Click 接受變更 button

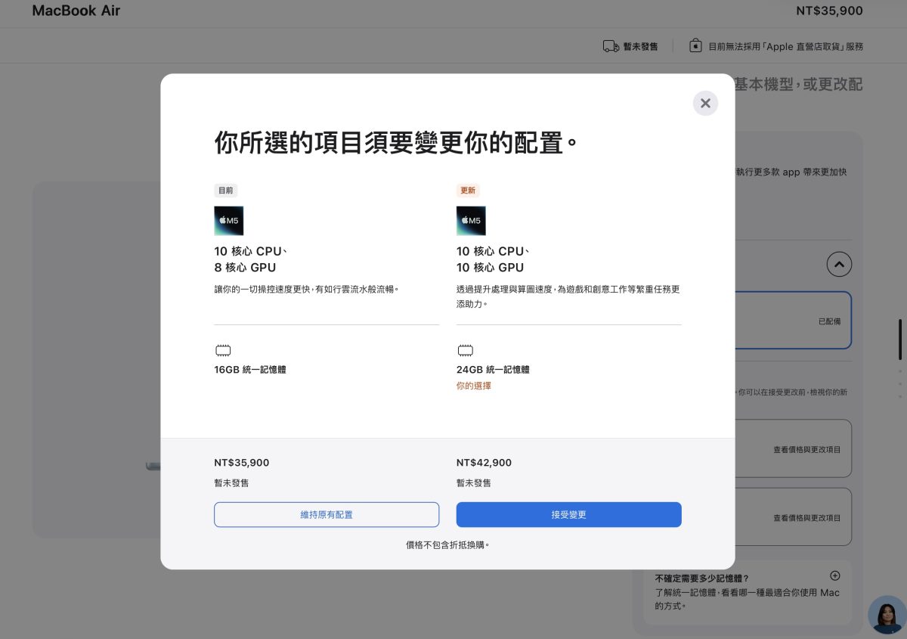(x=568, y=514)
